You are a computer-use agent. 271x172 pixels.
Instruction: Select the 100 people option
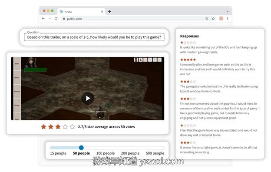106,153
